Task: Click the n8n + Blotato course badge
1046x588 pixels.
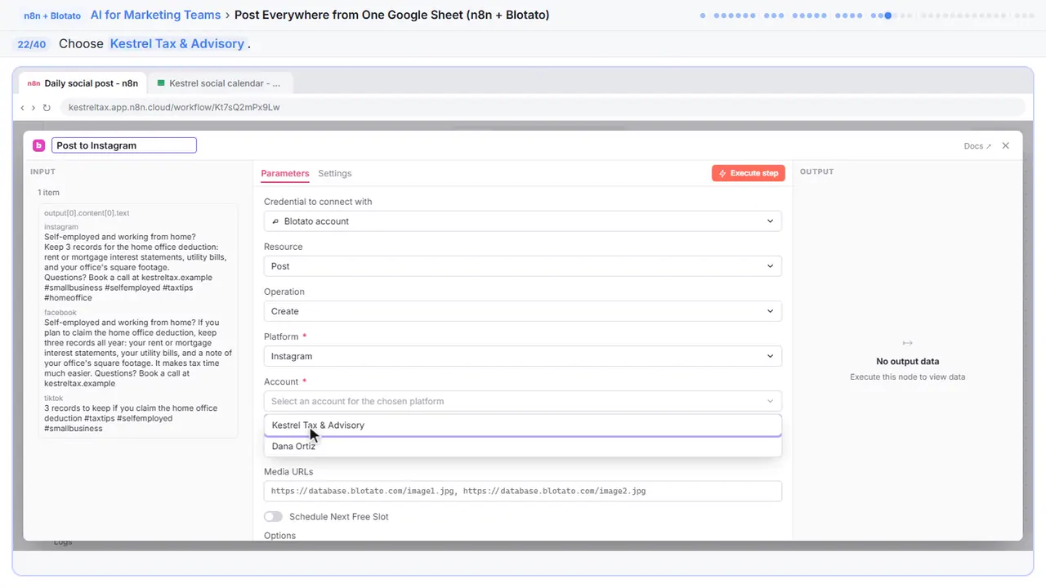Action: click(52, 16)
